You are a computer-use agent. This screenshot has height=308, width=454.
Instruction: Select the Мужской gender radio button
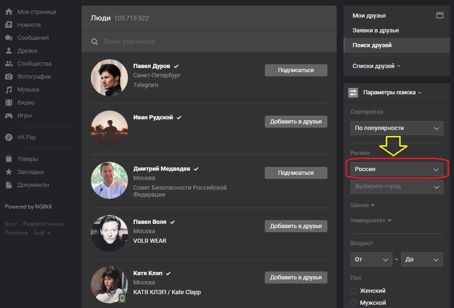click(354, 303)
